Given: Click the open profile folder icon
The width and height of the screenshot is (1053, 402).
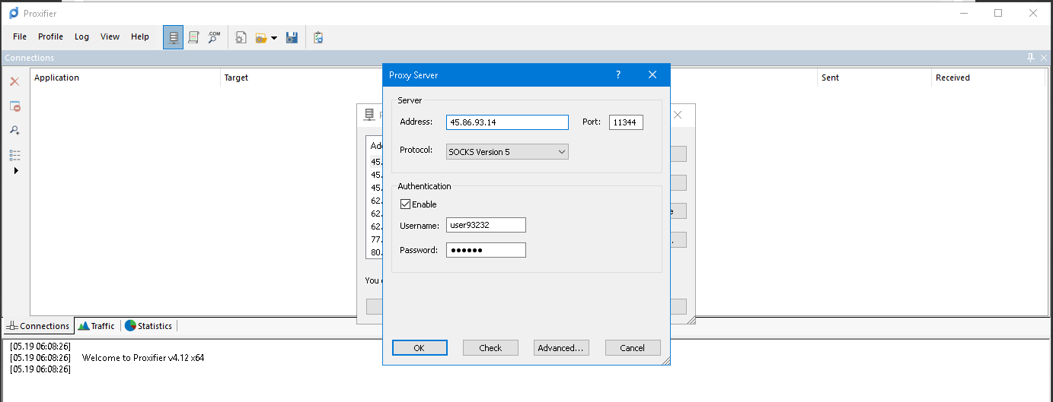Looking at the screenshot, I should coord(261,36).
